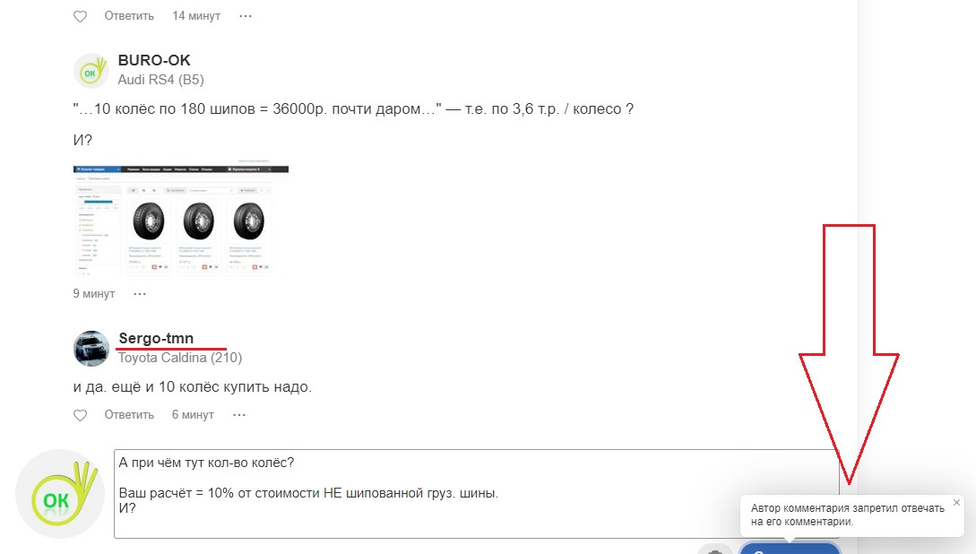Reply to Sergo-tmn's comment
Viewport: 976px width, 554px height.
click(x=129, y=414)
